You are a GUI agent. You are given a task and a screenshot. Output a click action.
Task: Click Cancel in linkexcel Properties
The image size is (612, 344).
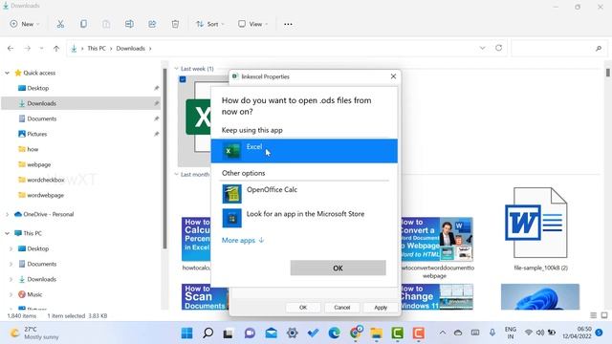342,308
